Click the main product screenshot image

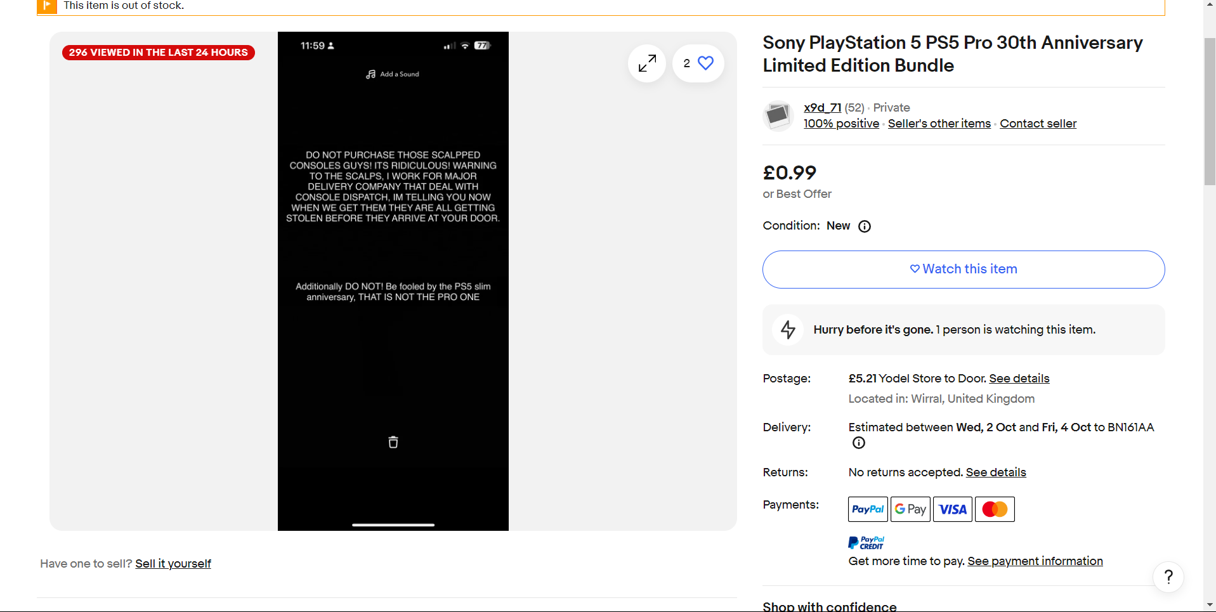click(393, 281)
